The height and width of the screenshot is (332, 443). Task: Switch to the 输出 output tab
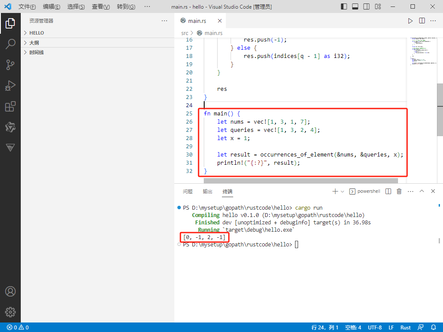[x=207, y=192]
